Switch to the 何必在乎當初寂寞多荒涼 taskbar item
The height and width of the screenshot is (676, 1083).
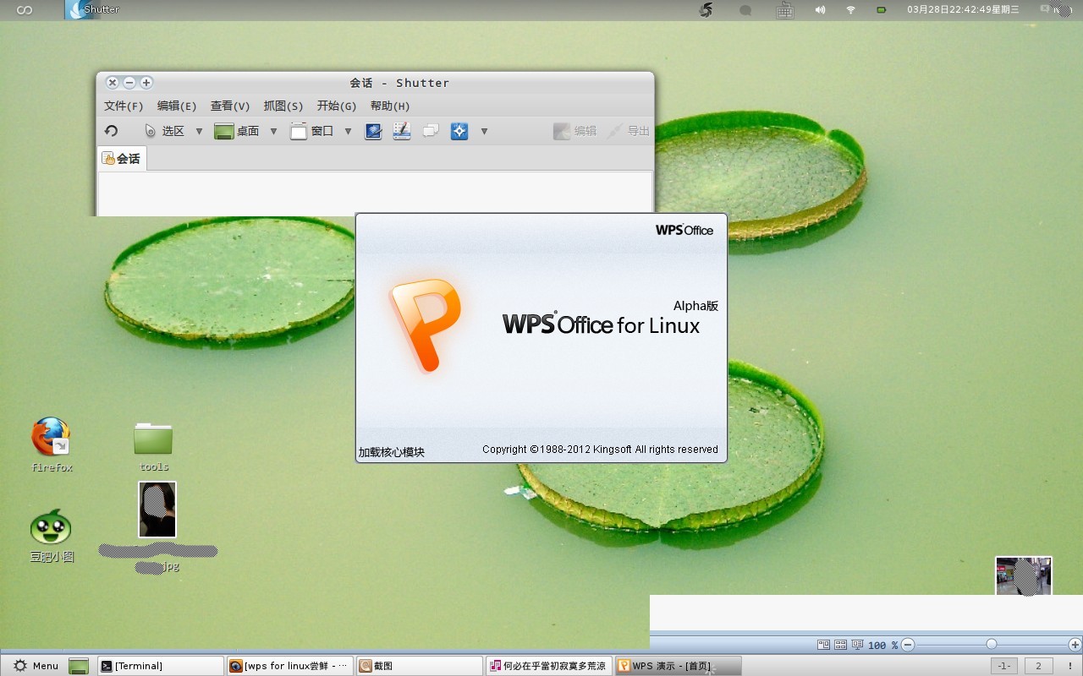coord(549,666)
